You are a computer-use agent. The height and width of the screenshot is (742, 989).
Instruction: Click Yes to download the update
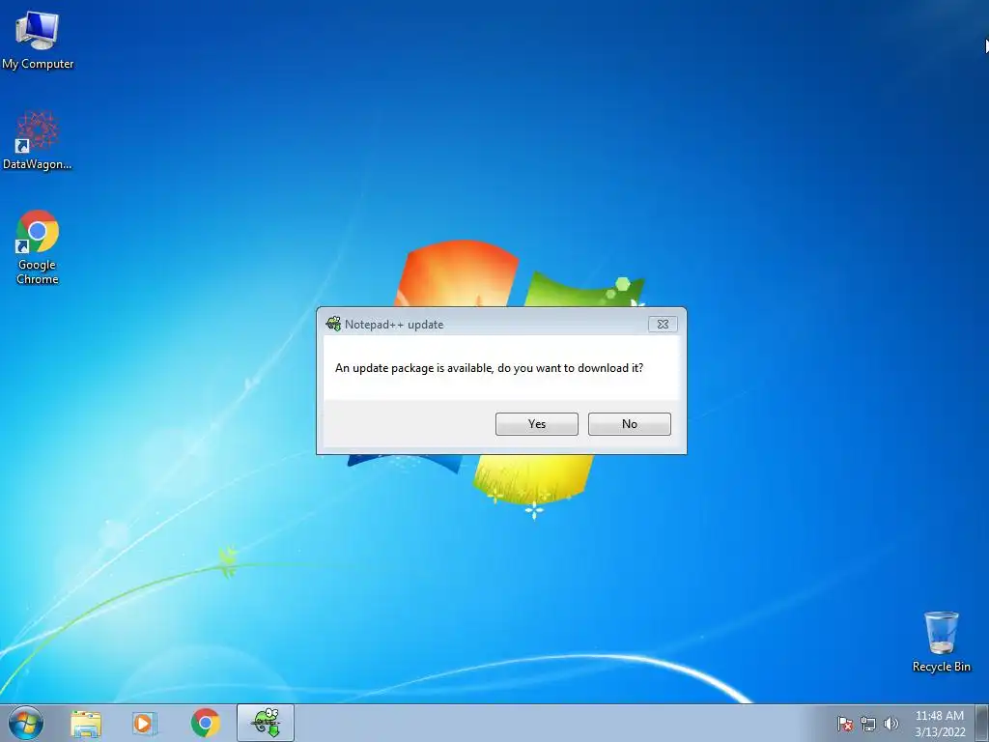537,424
